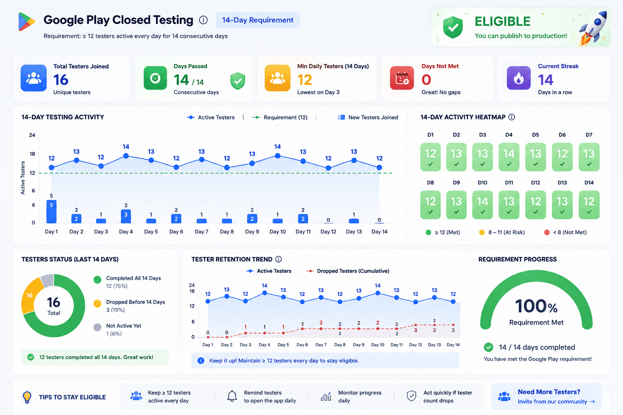The image size is (623, 415).
Task: Click the ELIGIBLE status heading
Action: point(503,21)
